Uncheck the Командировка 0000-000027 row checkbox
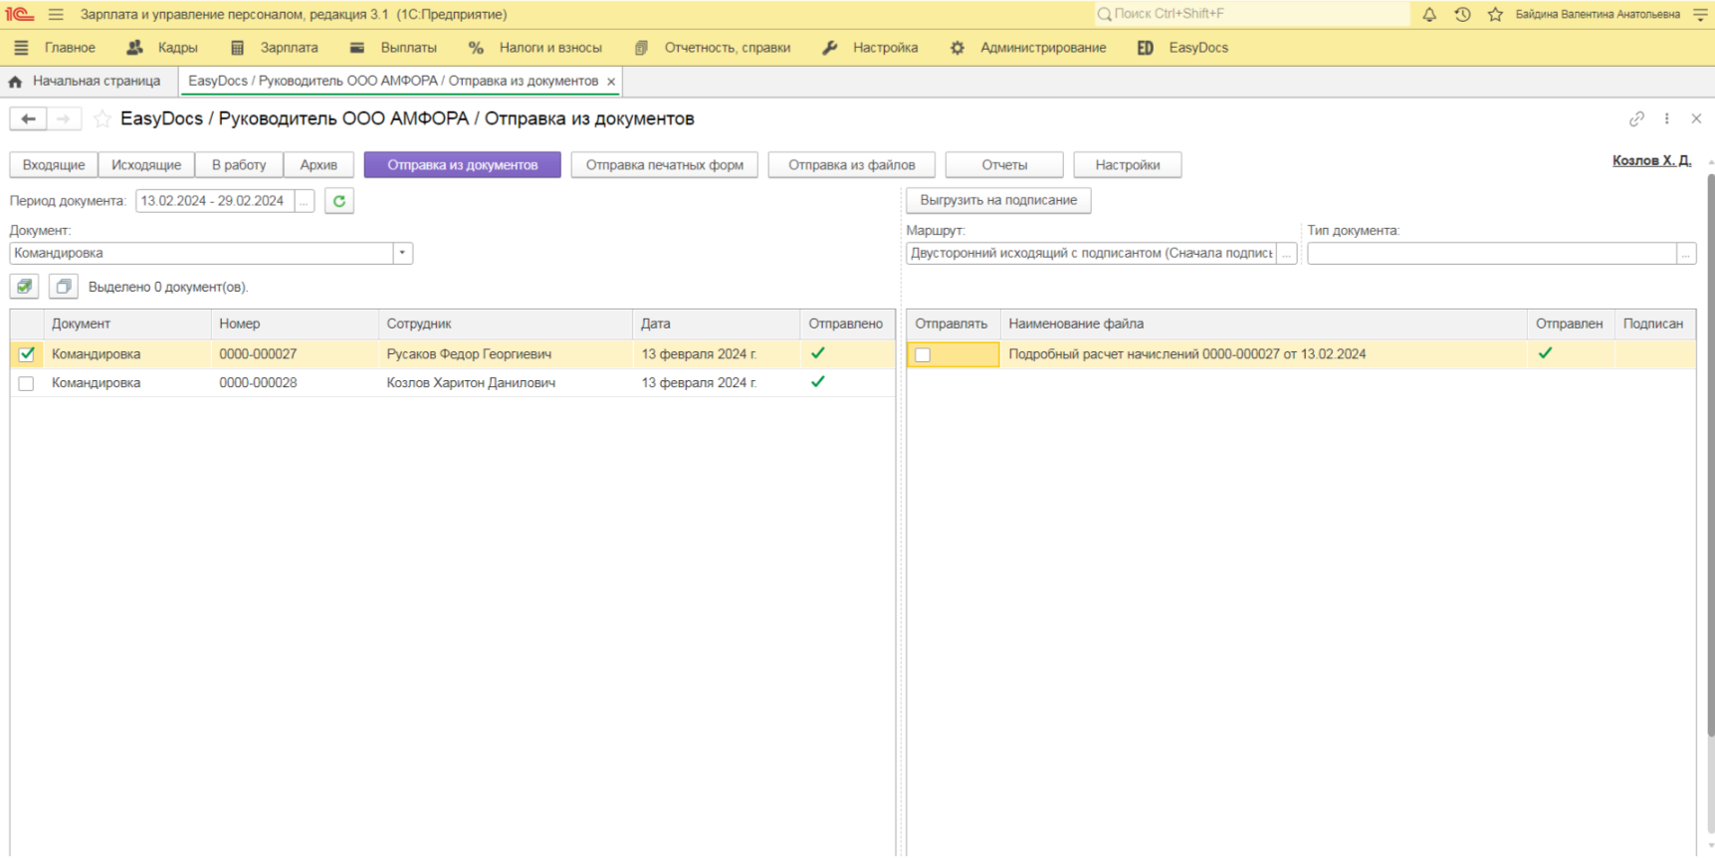Viewport: 1715px width, 858px height. 26,354
